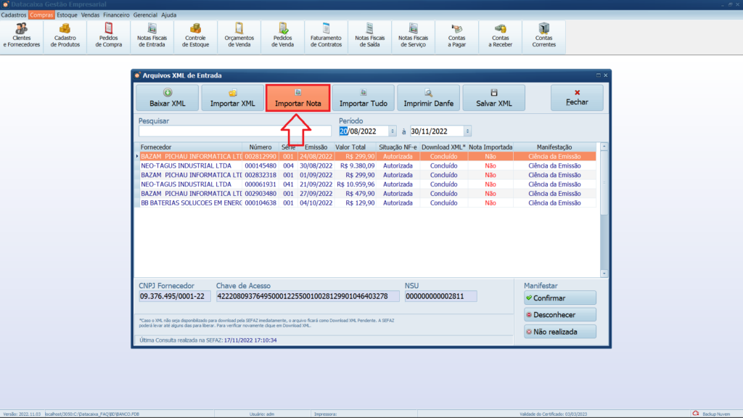Open the Controle de Estoque module
Image resolution: width=743 pixels, height=418 pixels.
[196, 36]
